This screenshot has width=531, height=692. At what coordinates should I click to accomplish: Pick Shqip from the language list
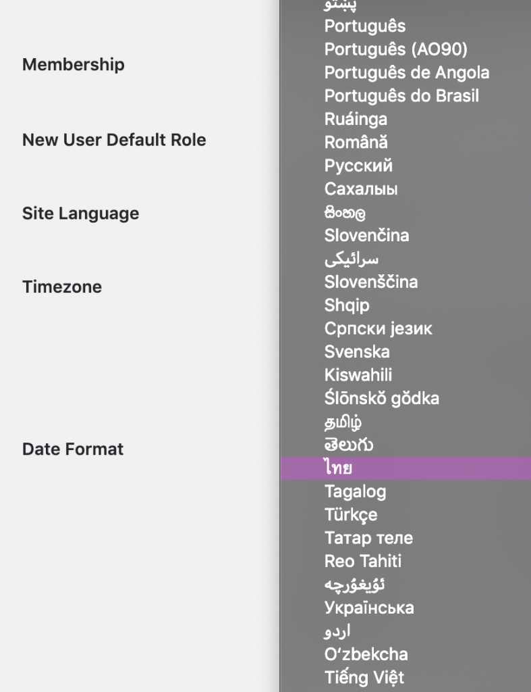406,305
